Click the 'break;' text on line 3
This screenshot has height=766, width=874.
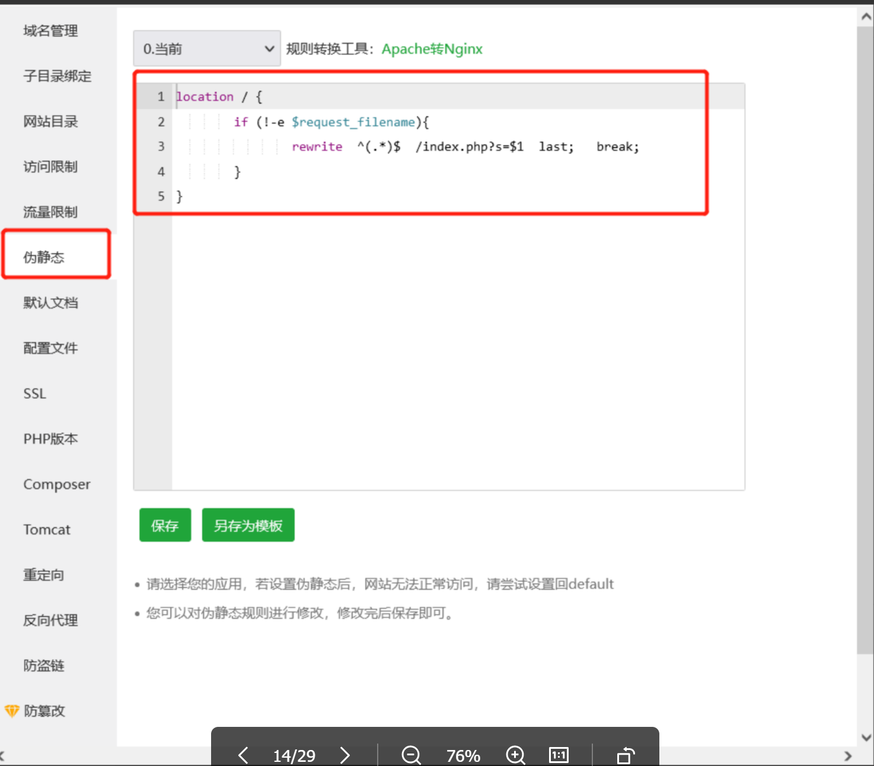618,147
